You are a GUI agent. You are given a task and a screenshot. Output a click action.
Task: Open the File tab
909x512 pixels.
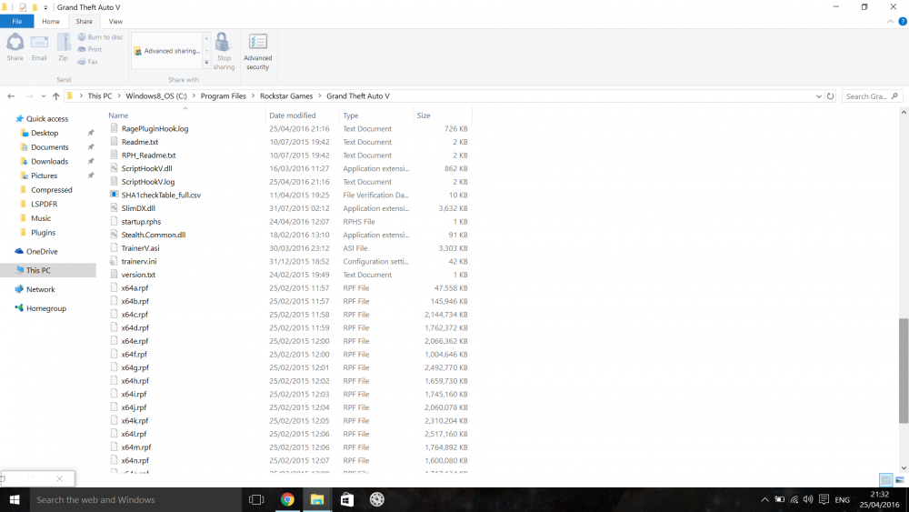click(x=16, y=22)
